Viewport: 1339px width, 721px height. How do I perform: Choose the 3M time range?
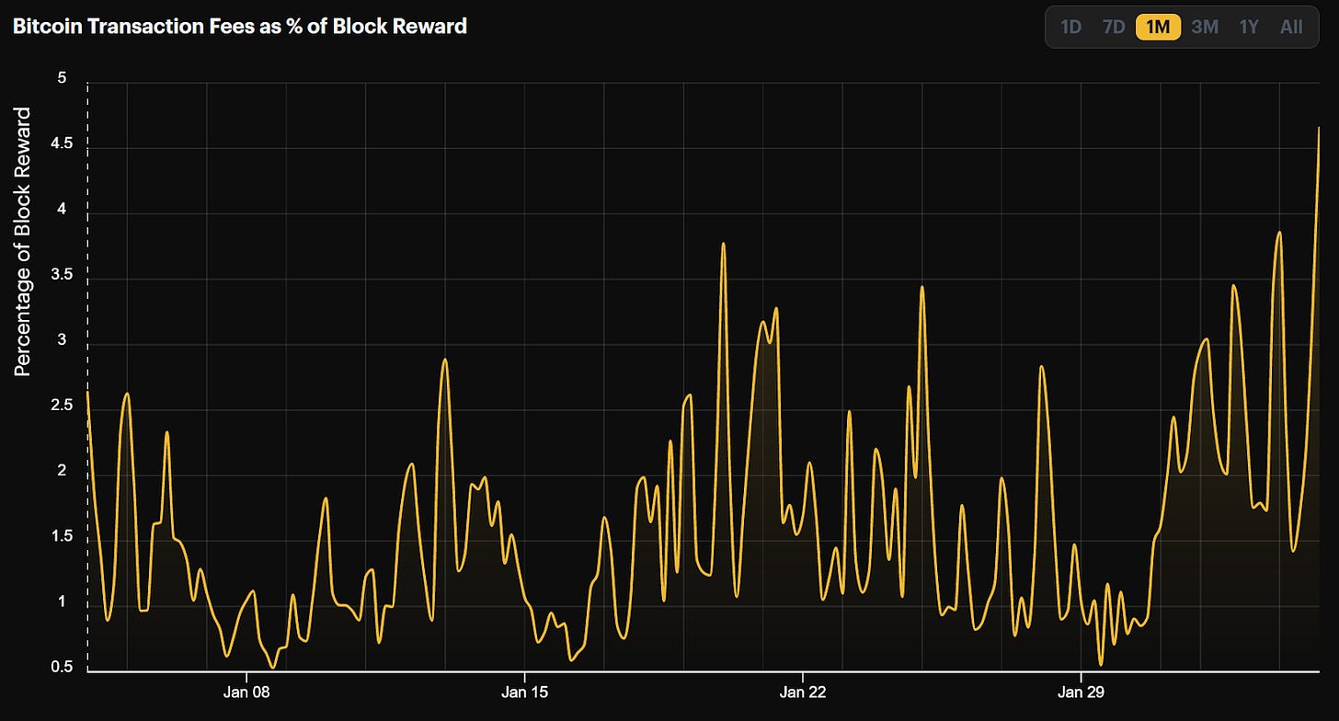pos(1205,27)
